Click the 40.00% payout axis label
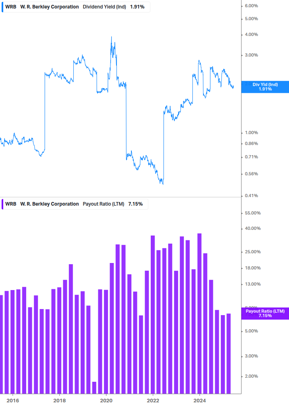289x406 pixels. click(253, 228)
